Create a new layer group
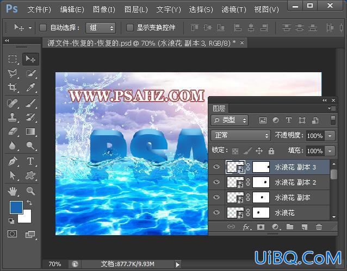Screen dimensions: 347x271 [290, 227]
